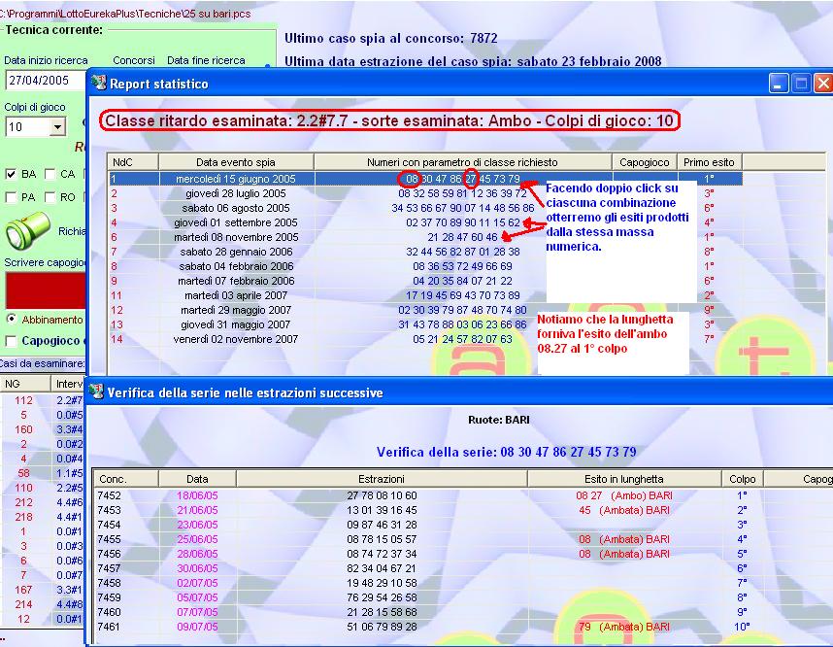
Task: Select row giovedì 31 maggio 2007
Action: [425, 324]
